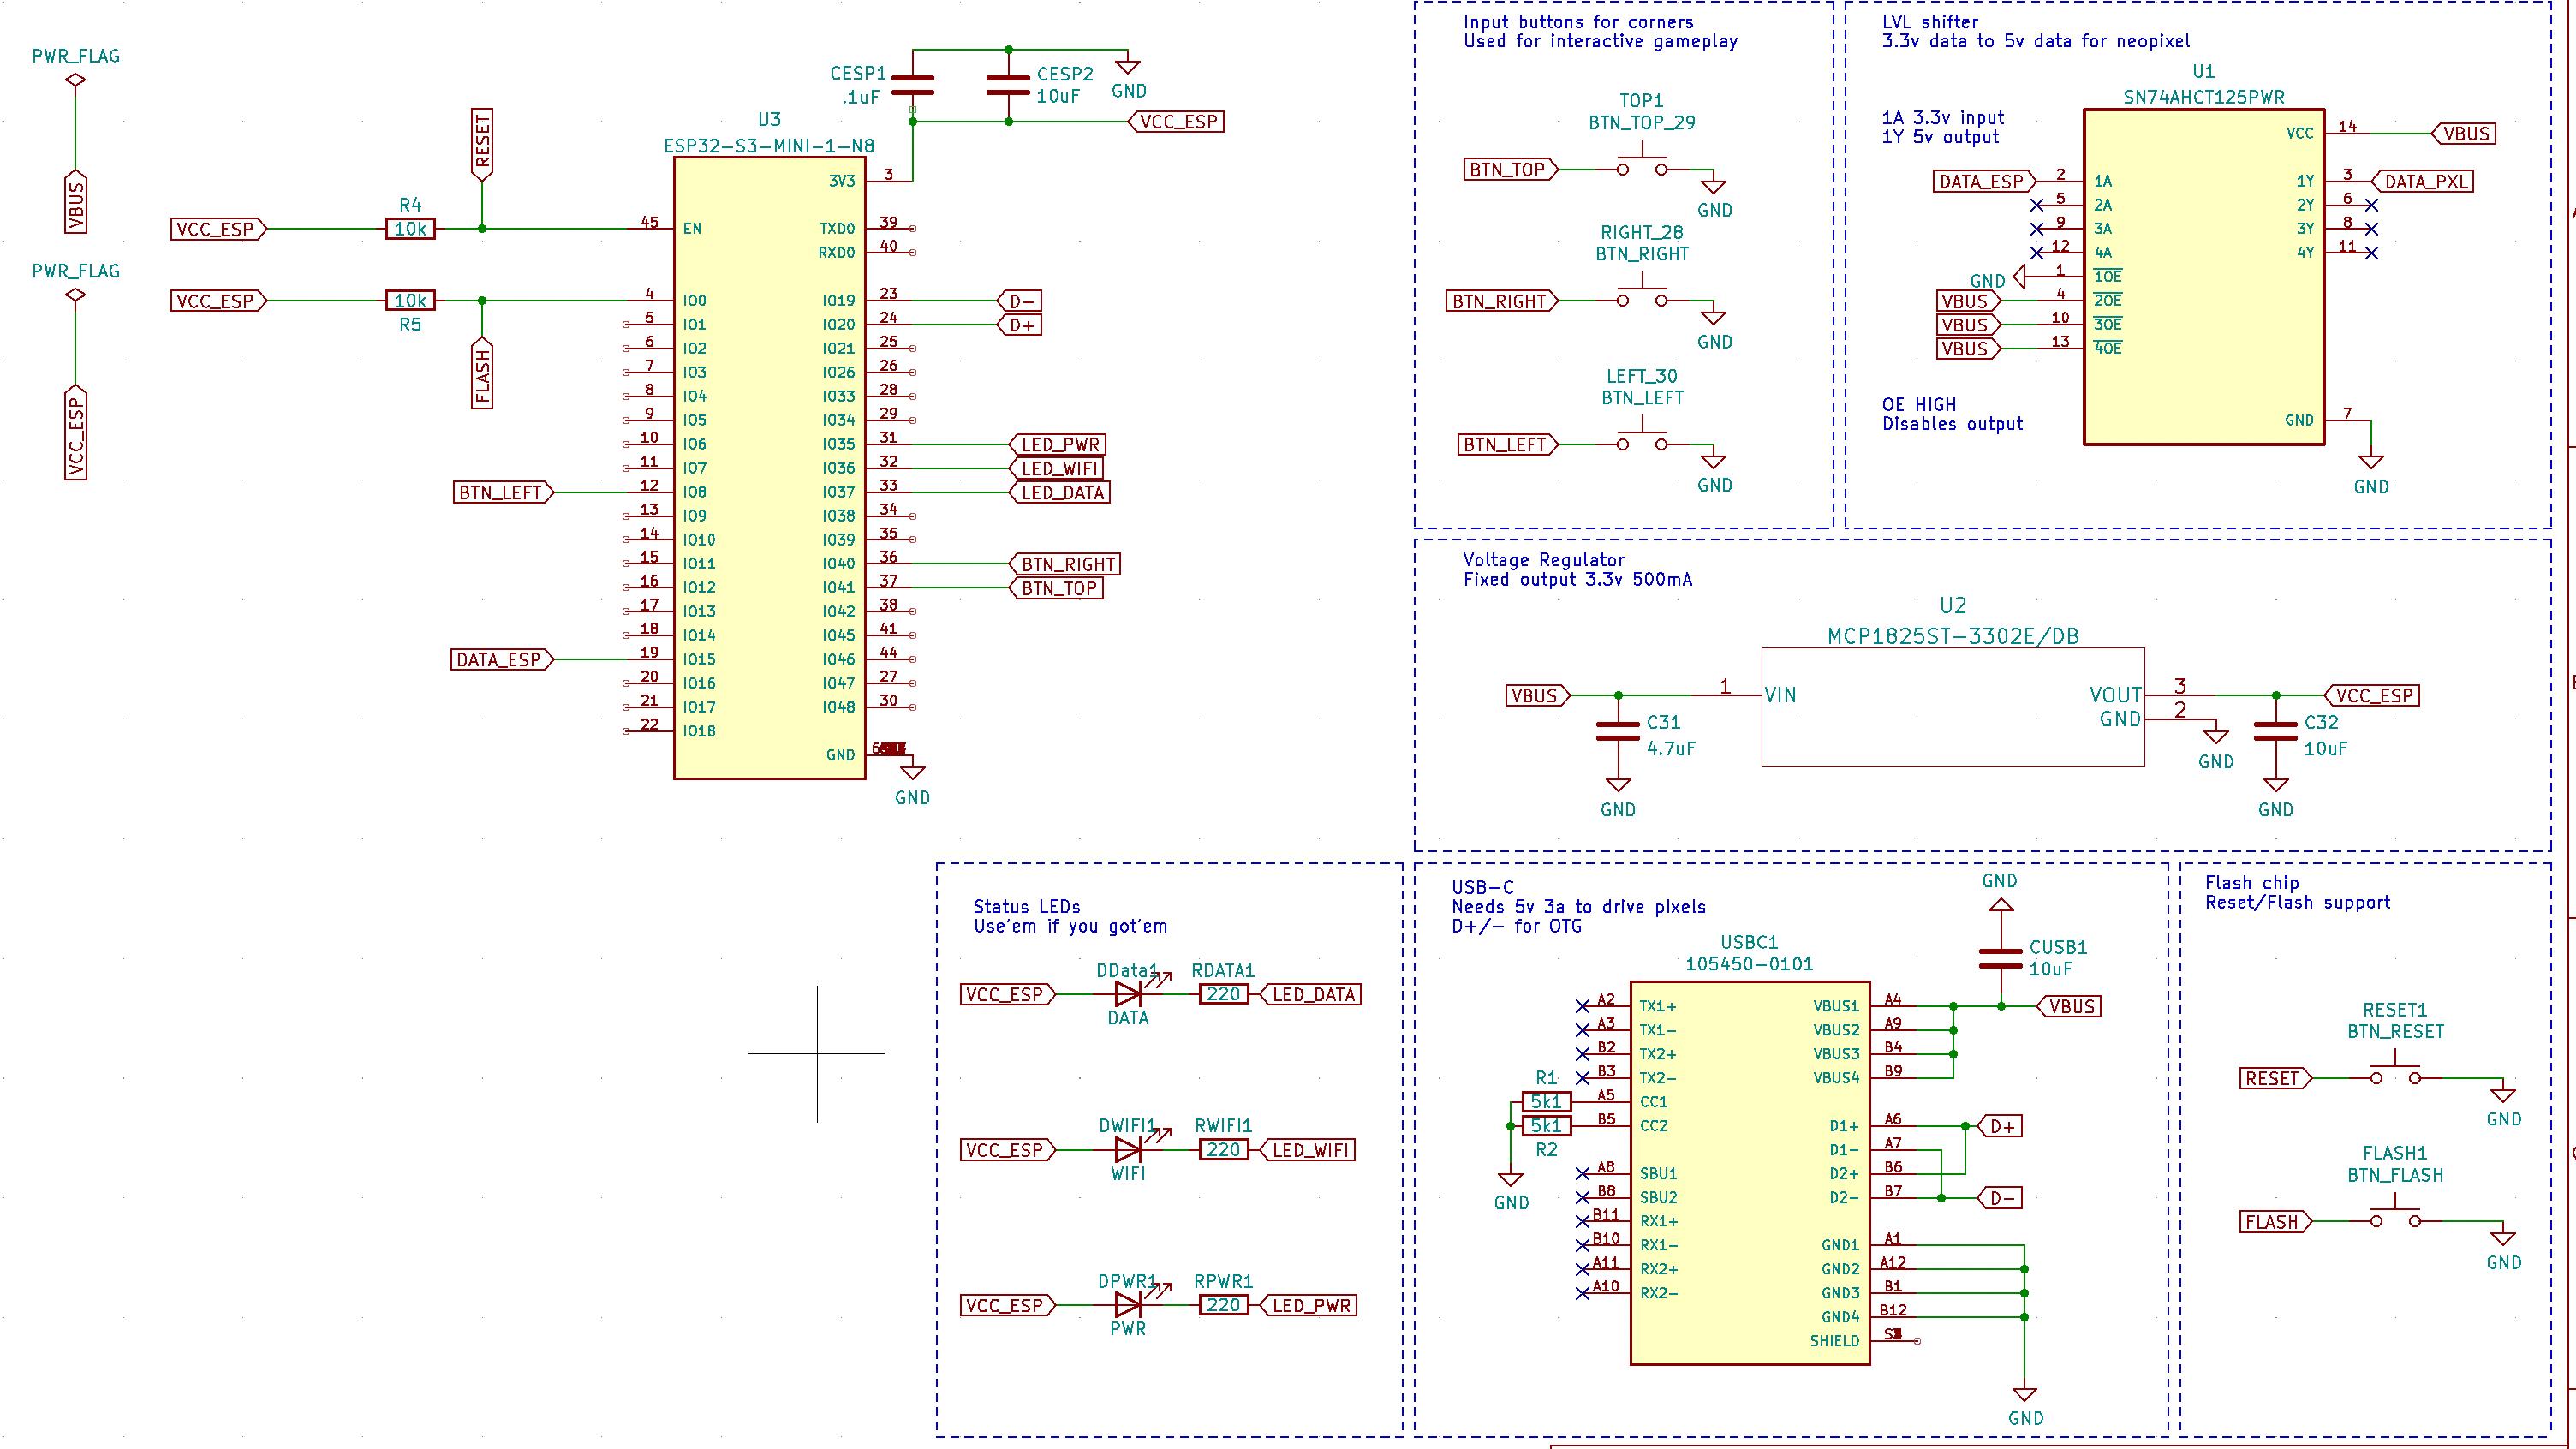Image resolution: width=2576 pixels, height=1449 pixels.
Task: Click the 'Voltage Regulator' note text
Action: (1543, 560)
